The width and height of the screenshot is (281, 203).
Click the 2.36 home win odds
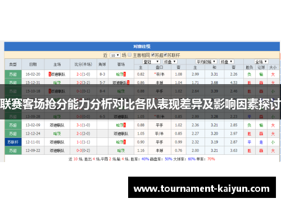click(196, 125)
